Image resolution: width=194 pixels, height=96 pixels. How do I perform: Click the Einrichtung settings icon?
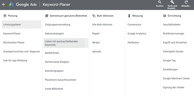tap(165, 16)
